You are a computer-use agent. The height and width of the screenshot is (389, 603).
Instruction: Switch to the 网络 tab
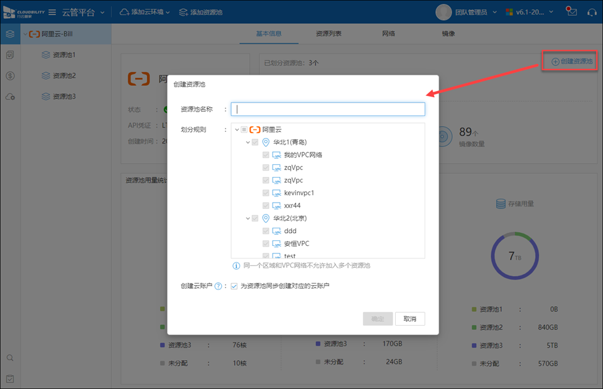tap(388, 33)
